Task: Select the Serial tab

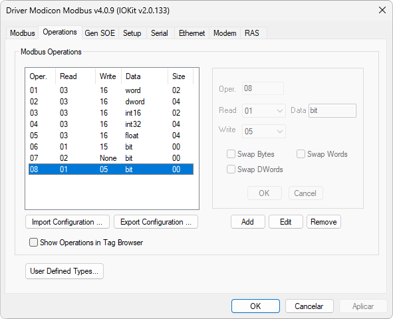Action: coord(159,33)
